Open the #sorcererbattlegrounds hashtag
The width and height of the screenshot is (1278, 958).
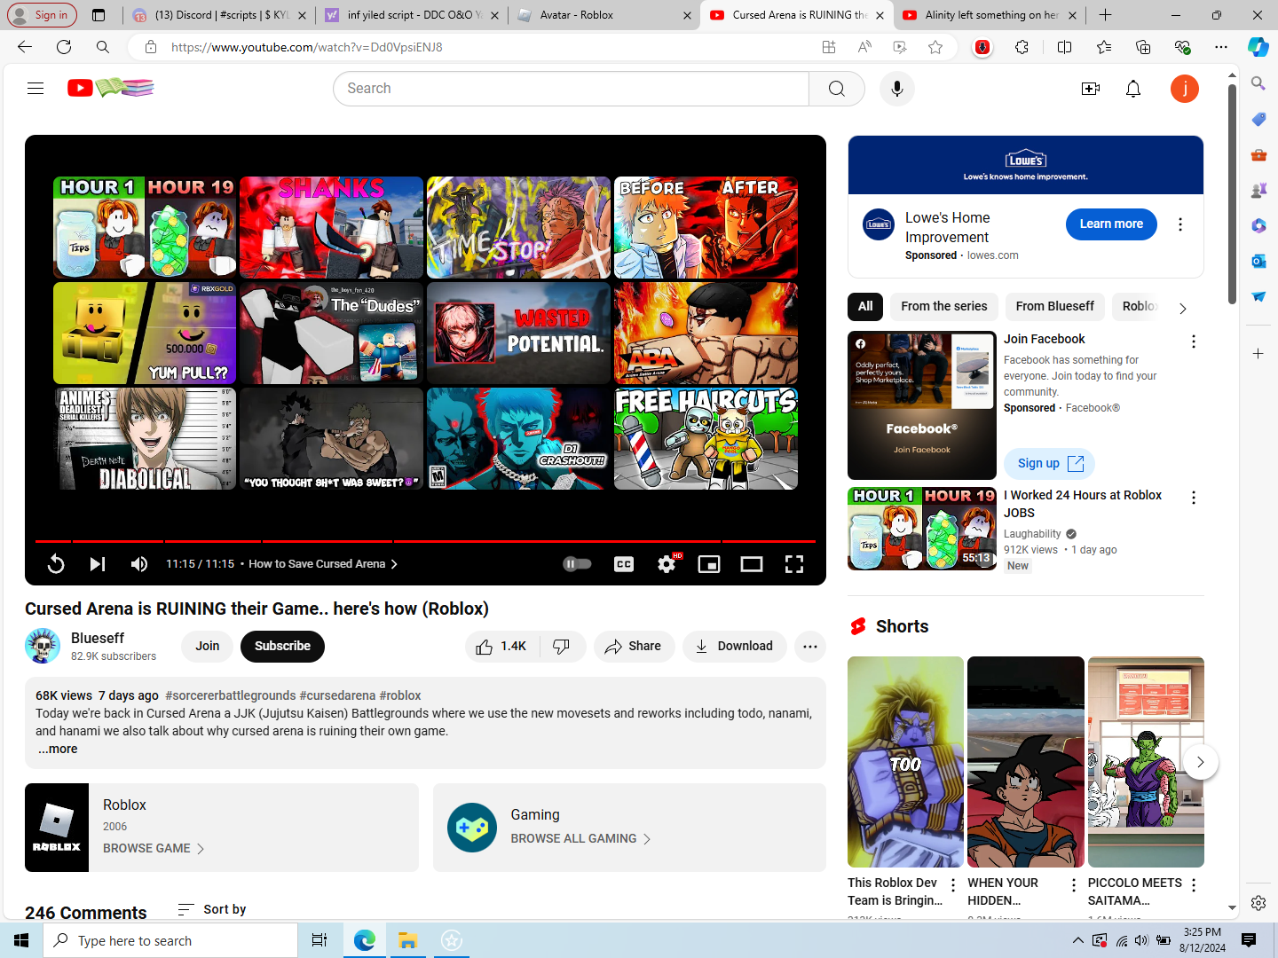[x=231, y=695]
